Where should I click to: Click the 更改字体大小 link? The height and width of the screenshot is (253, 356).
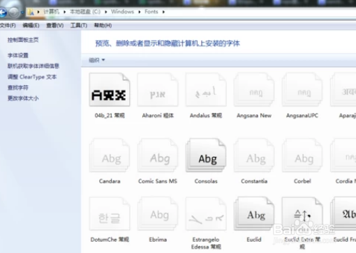coord(23,98)
